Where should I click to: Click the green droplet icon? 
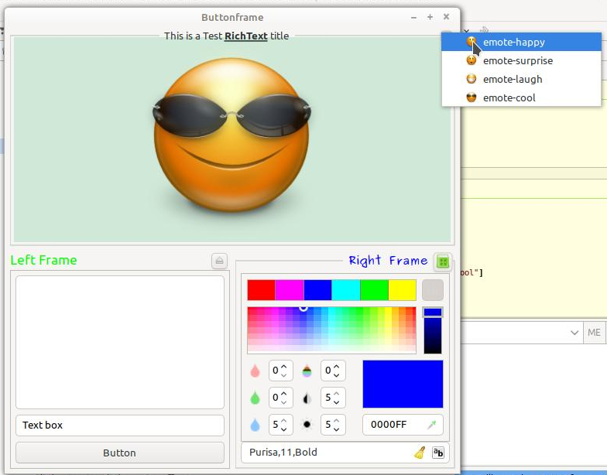point(255,398)
